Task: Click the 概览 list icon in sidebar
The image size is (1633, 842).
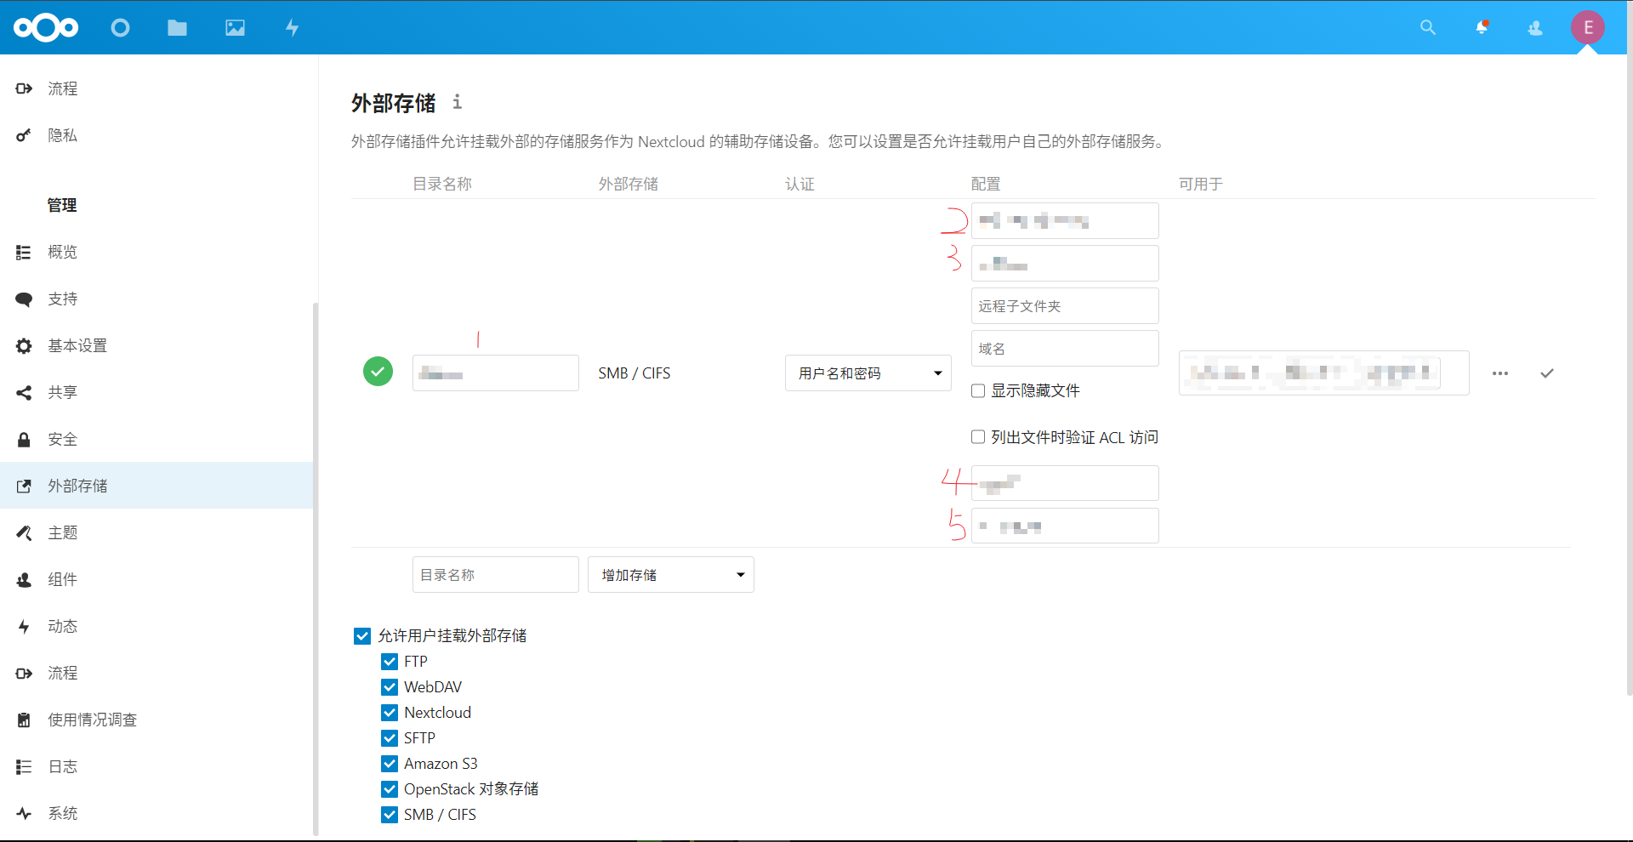Action: pos(24,253)
